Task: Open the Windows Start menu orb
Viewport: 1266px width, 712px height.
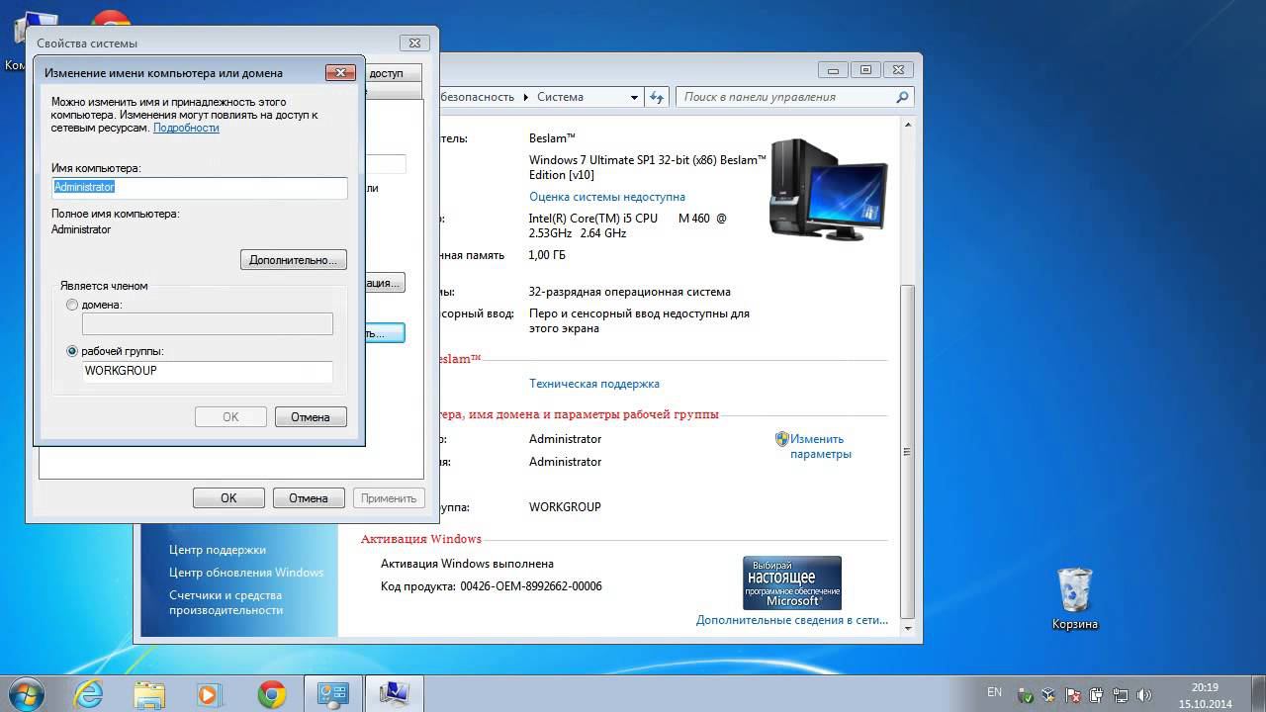Action: coord(27,693)
